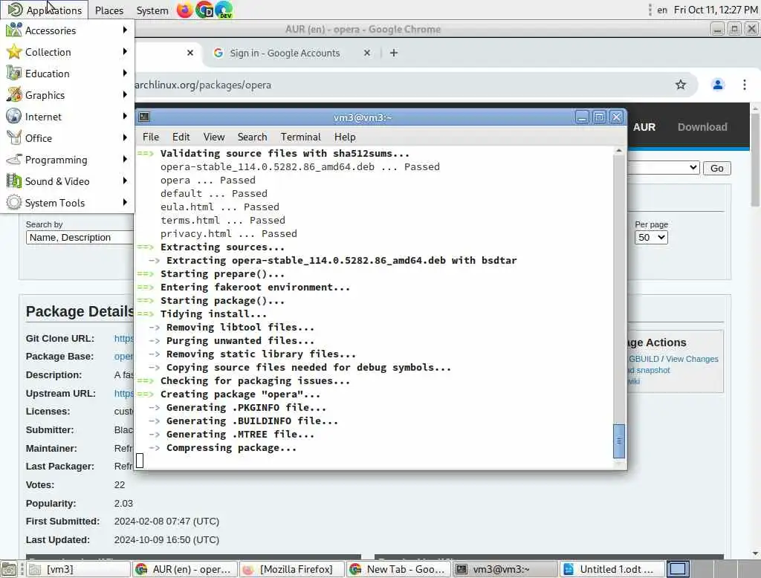Click the Programming category icon
This screenshot has width=761, height=578.
point(13,159)
